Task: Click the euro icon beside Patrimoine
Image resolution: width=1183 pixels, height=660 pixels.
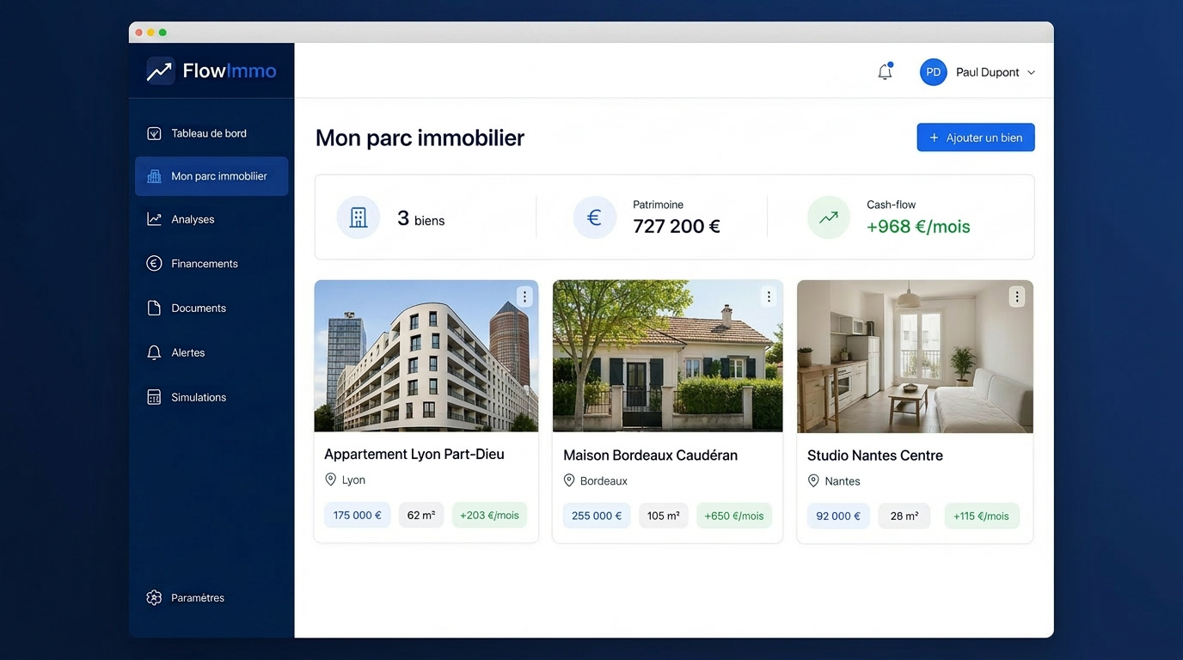Action: [x=594, y=217]
